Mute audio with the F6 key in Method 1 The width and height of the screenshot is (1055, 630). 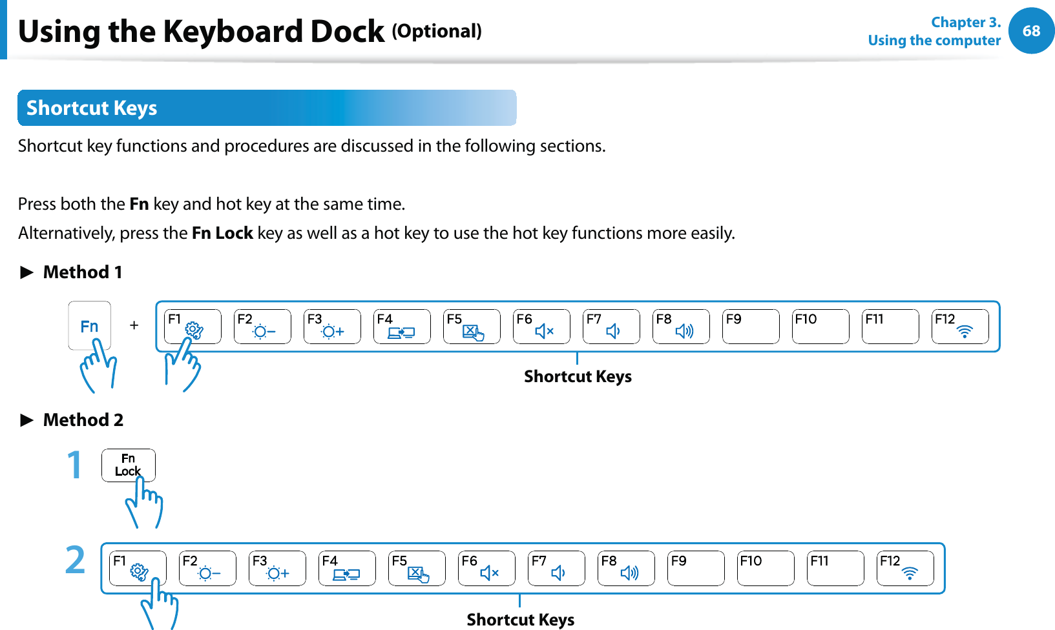[541, 327]
